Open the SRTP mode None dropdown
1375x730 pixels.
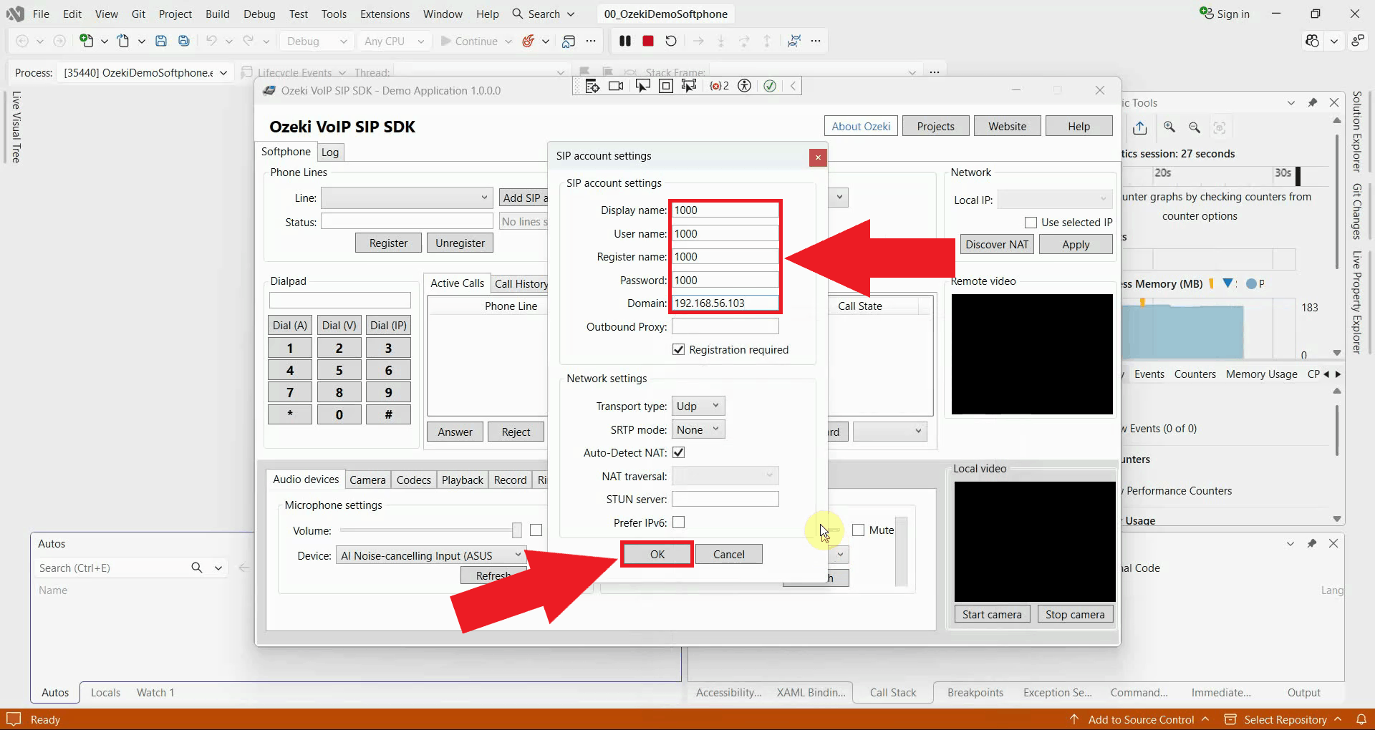point(698,429)
